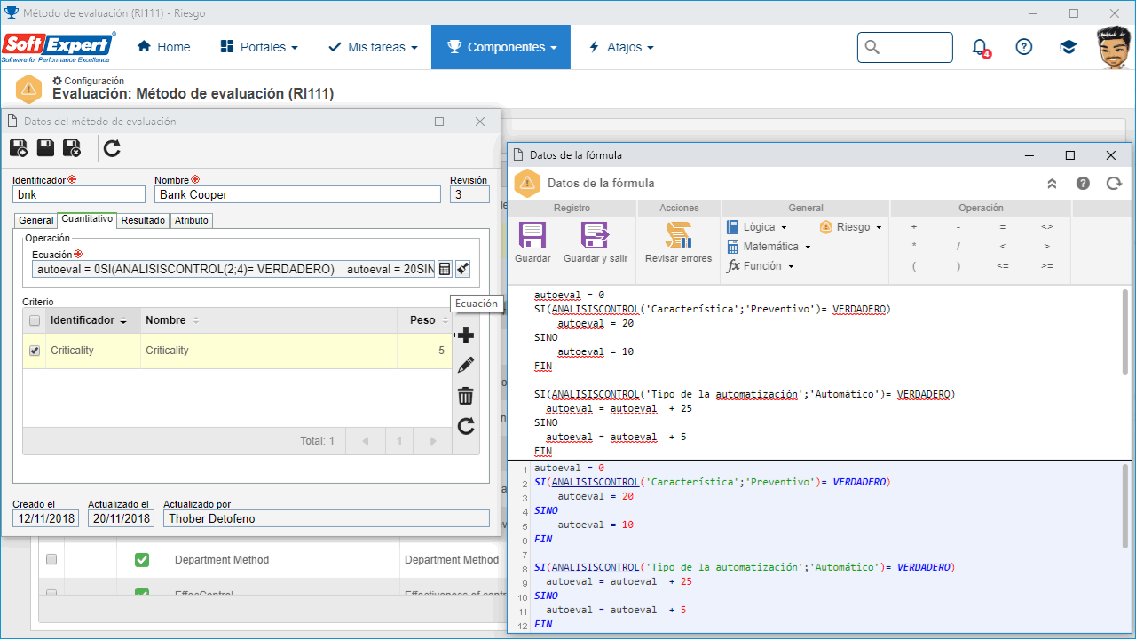
Task: Insert the open parenthesis operator
Action: (x=914, y=266)
